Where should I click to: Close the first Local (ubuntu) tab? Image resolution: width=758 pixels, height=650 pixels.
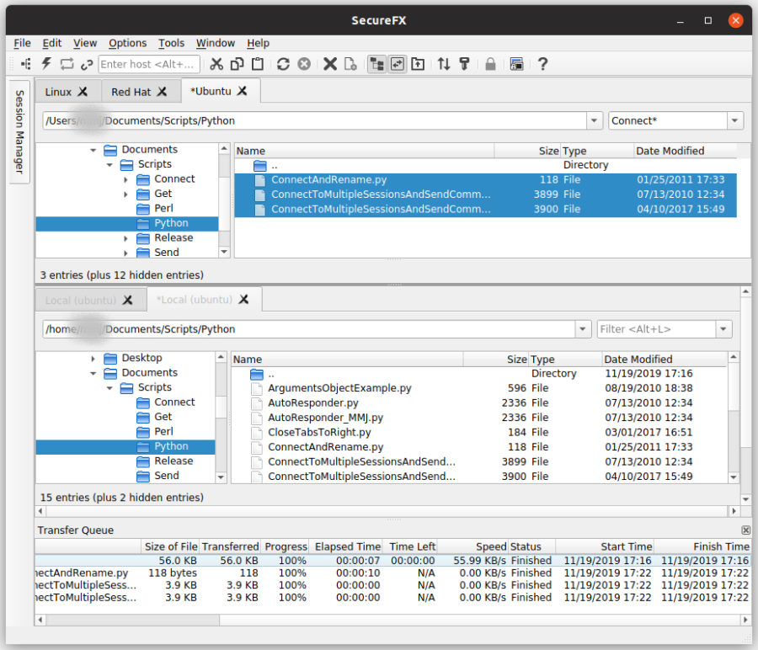click(128, 300)
